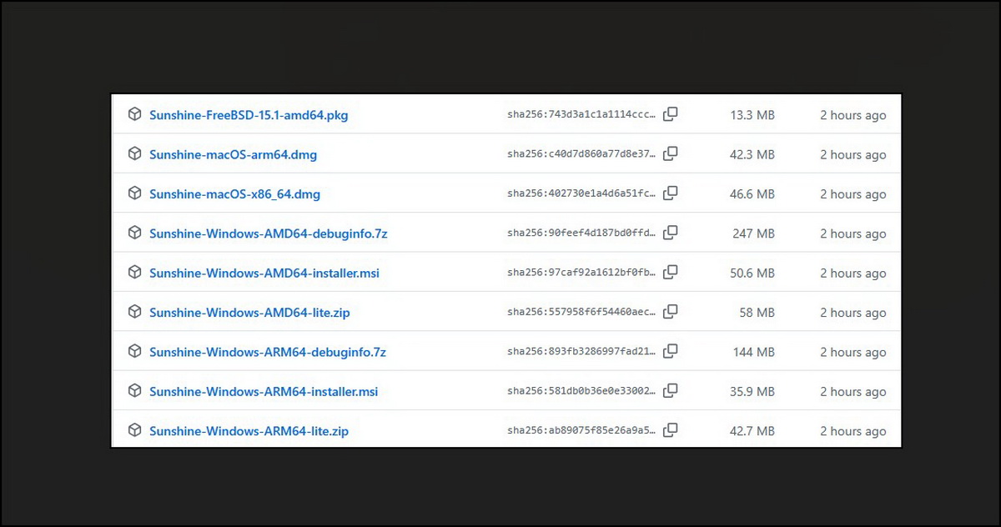Screen dimensions: 1001x527
Task: Copy the sha256 hash for Sunshine-FreeBSD-15.1-amd64.pkg
Action: [670, 114]
